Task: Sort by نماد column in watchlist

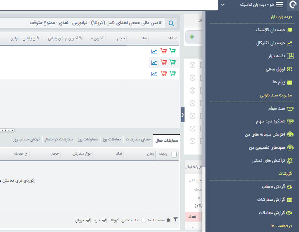Action: click(x=144, y=38)
